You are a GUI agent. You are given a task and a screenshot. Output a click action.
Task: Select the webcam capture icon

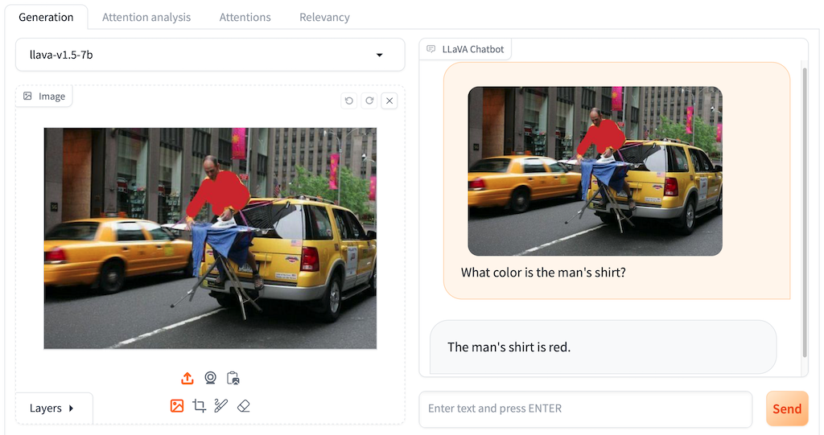(210, 378)
